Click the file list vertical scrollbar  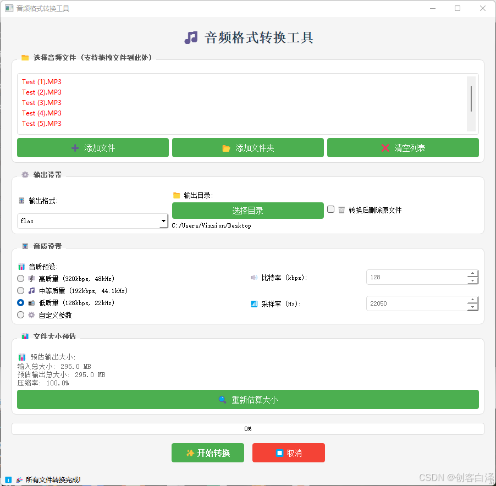click(471, 98)
